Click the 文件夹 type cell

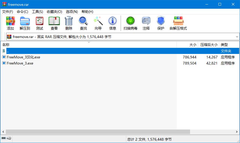226,51
